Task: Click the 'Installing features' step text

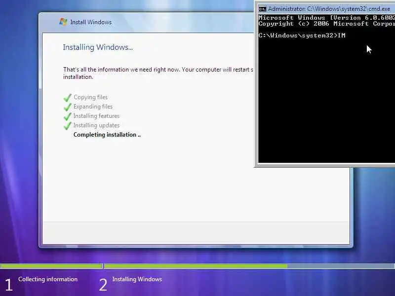Action: pyautogui.click(x=96, y=116)
